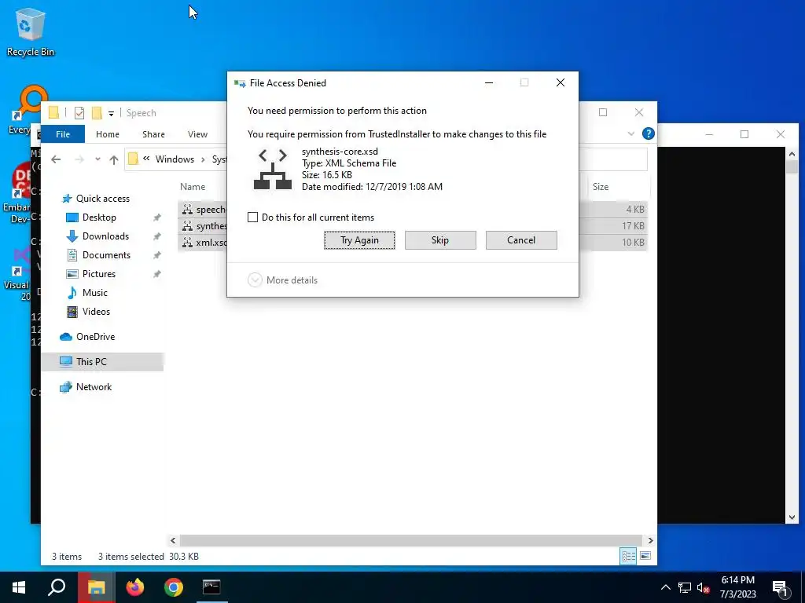Image resolution: width=805 pixels, height=603 pixels.
Task: Sort files by Name column header
Action: pyautogui.click(x=193, y=187)
